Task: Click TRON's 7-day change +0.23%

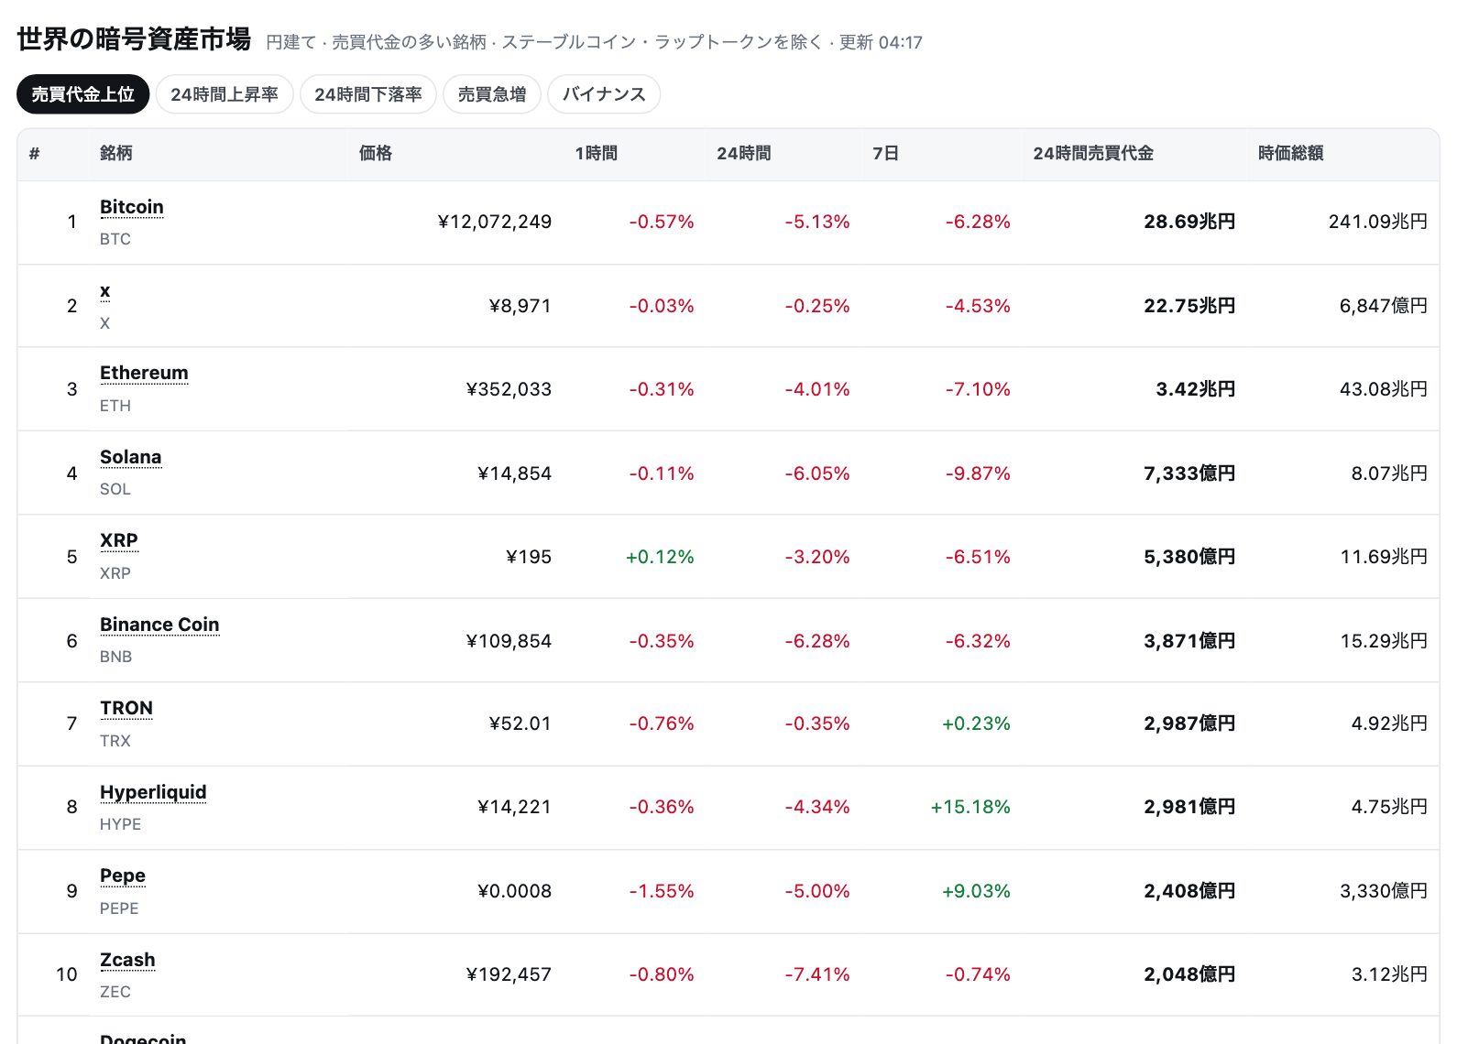Action: point(976,723)
